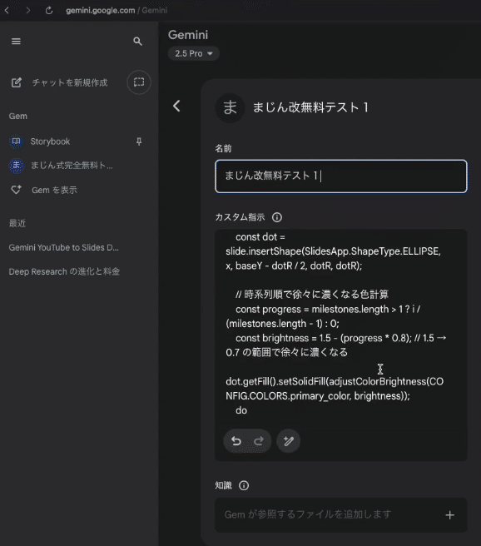Screen dimensions: 481x546
Task: Reload the page with the refresh icon
Action: coord(49,11)
